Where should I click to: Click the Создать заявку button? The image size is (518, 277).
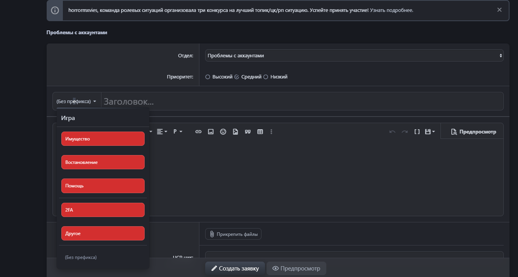235,269
